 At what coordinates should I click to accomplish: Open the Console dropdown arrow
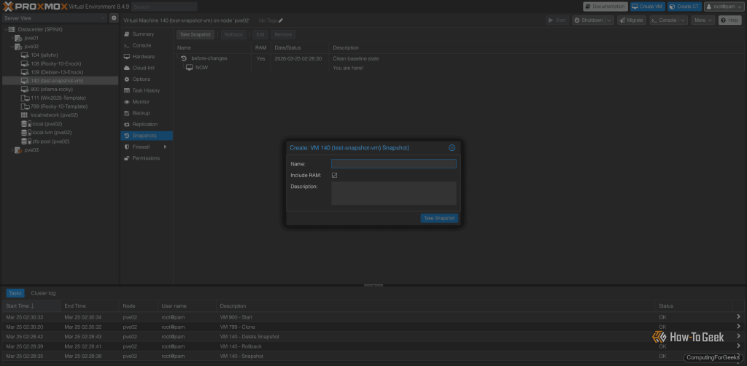[683, 20]
